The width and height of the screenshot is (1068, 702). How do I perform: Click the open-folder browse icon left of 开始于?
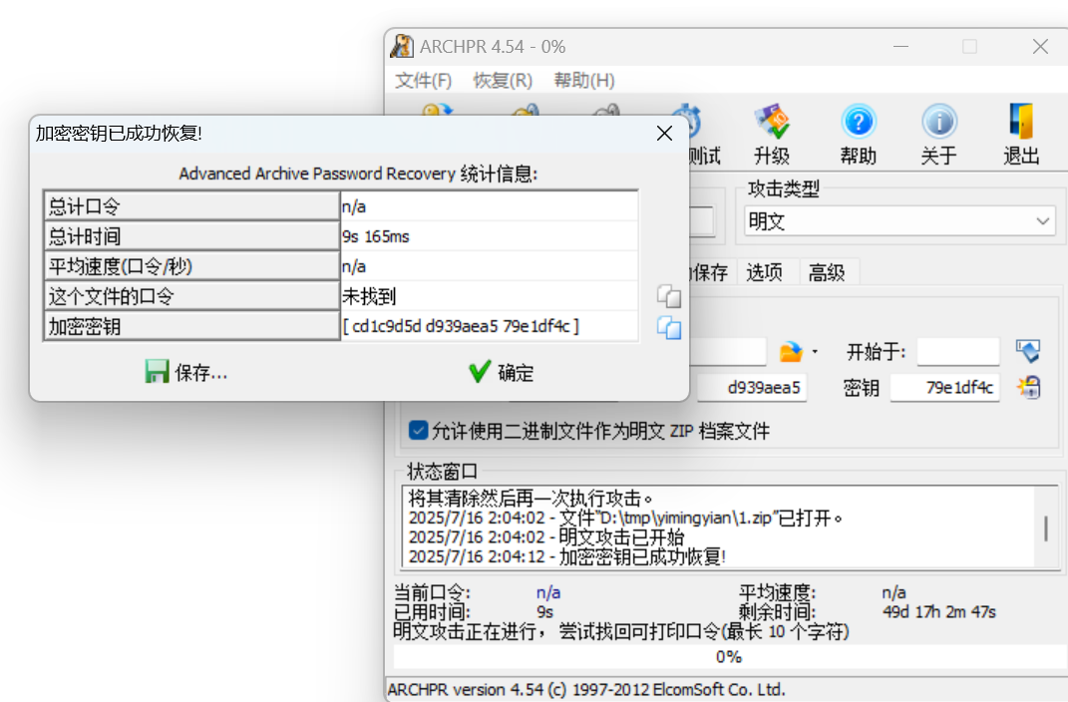tap(791, 351)
